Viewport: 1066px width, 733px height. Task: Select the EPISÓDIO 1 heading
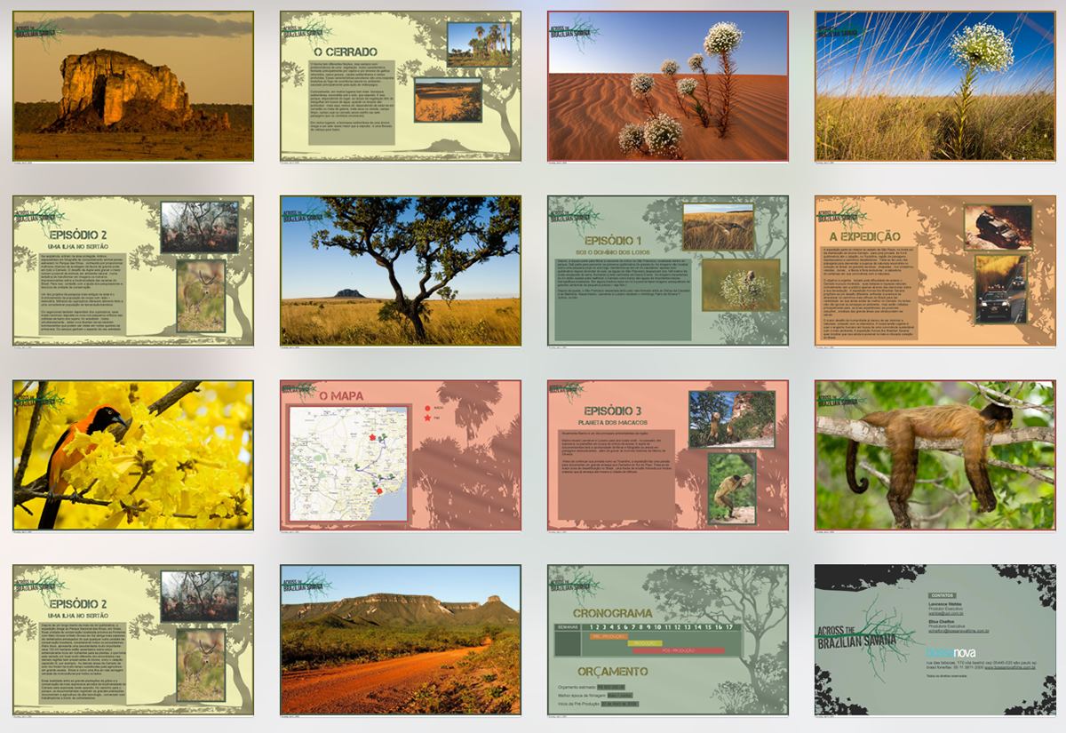[x=613, y=240]
